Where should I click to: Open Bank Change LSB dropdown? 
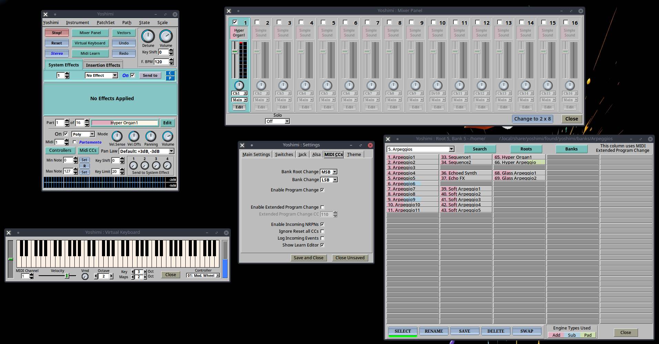[x=329, y=180]
